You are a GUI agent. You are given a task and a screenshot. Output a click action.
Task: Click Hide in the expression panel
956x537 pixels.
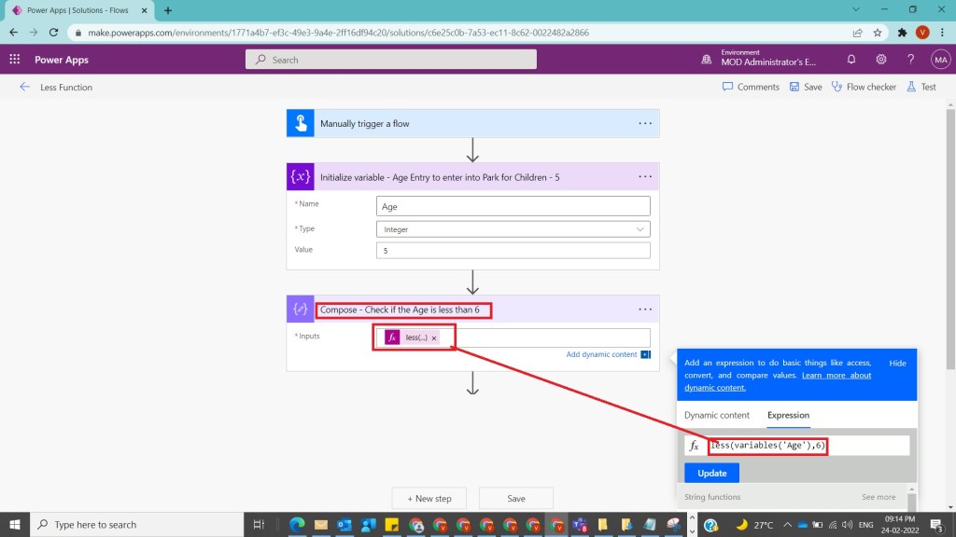(x=897, y=363)
